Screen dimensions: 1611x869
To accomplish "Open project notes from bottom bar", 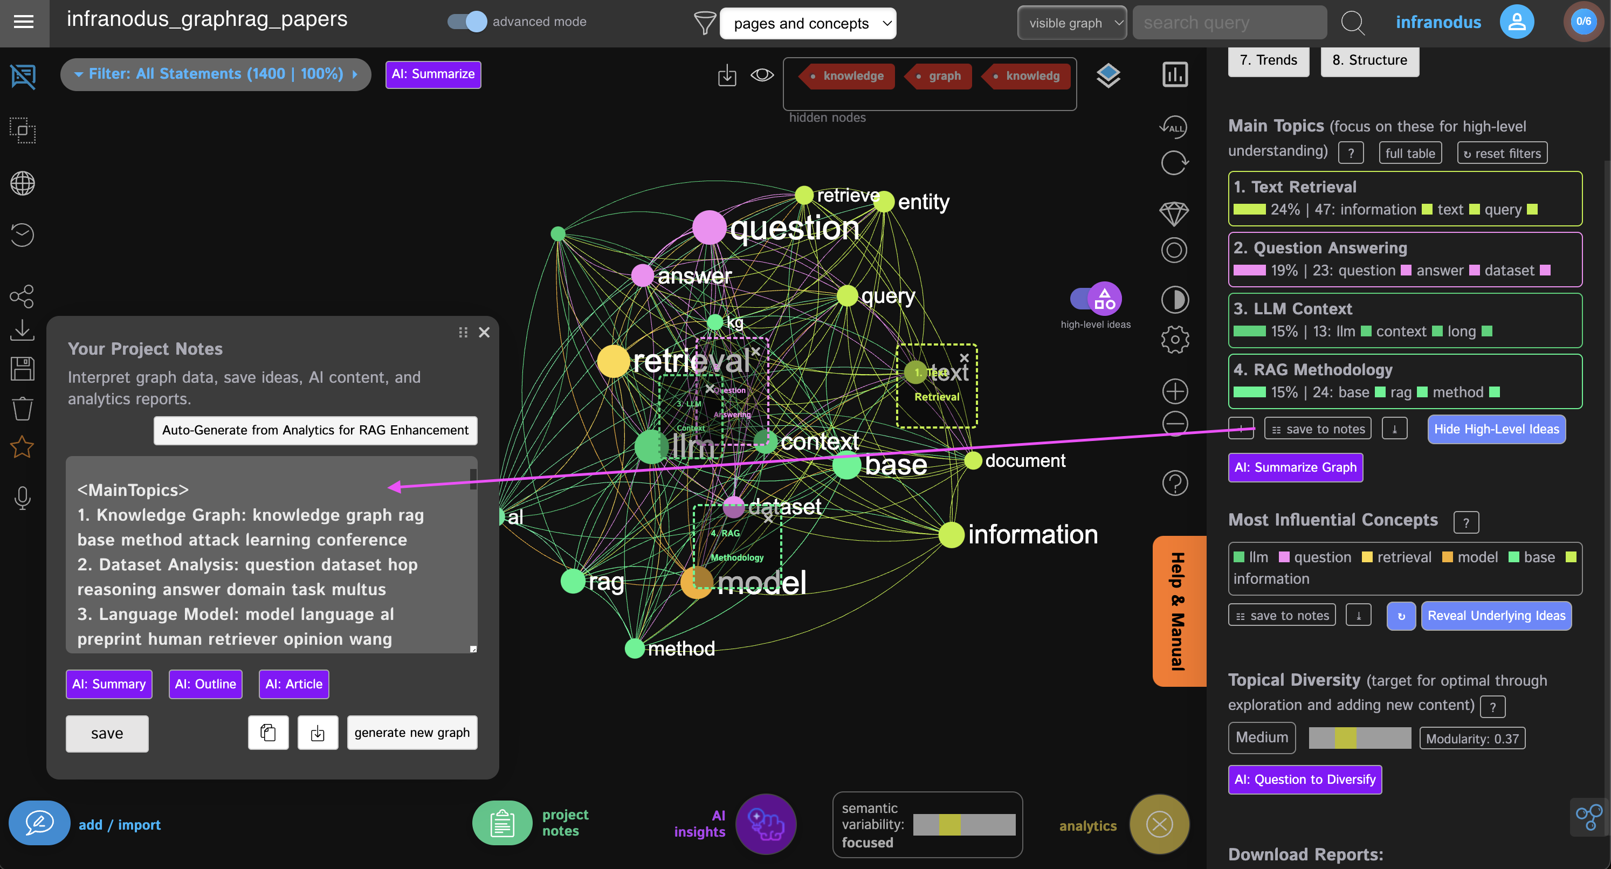I will click(502, 823).
